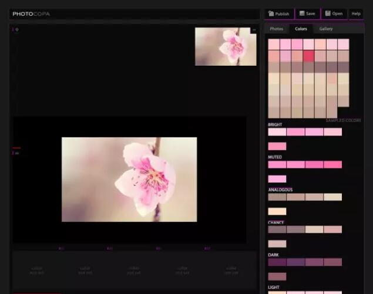Image resolution: width=373 pixels, height=294 pixels.
Task: Select second swatch in Chance palette
Action: (295, 229)
